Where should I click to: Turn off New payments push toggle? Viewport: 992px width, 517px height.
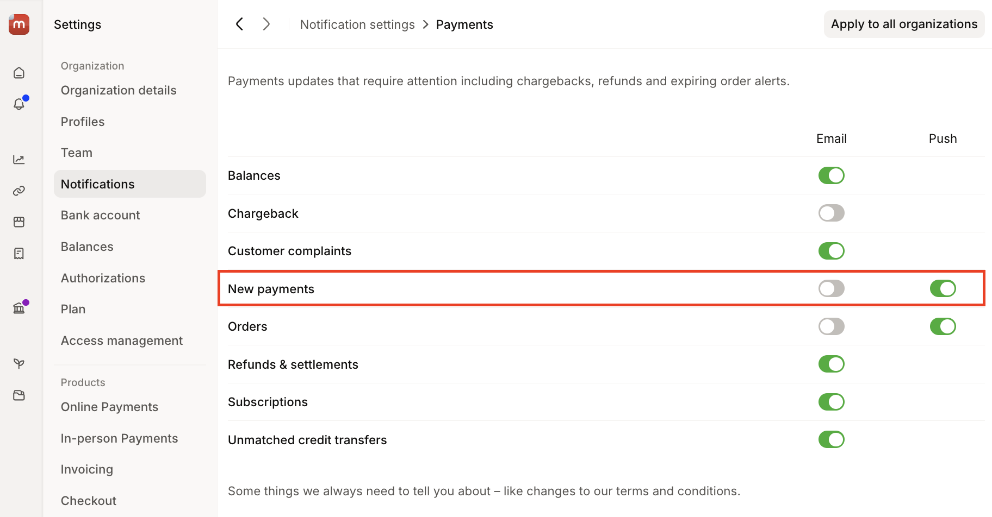tap(943, 288)
